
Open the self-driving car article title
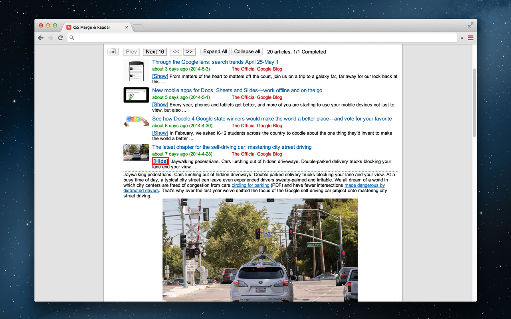pyautogui.click(x=232, y=147)
